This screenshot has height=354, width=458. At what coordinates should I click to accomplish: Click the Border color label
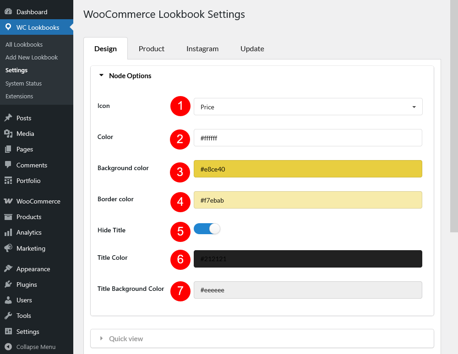pyautogui.click(x=115, y=199)
